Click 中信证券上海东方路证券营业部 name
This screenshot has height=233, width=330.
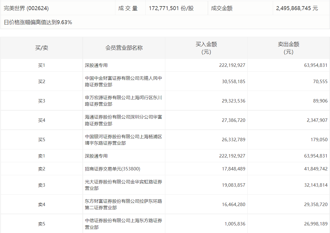pyautogui.click(x=123, y=224)
